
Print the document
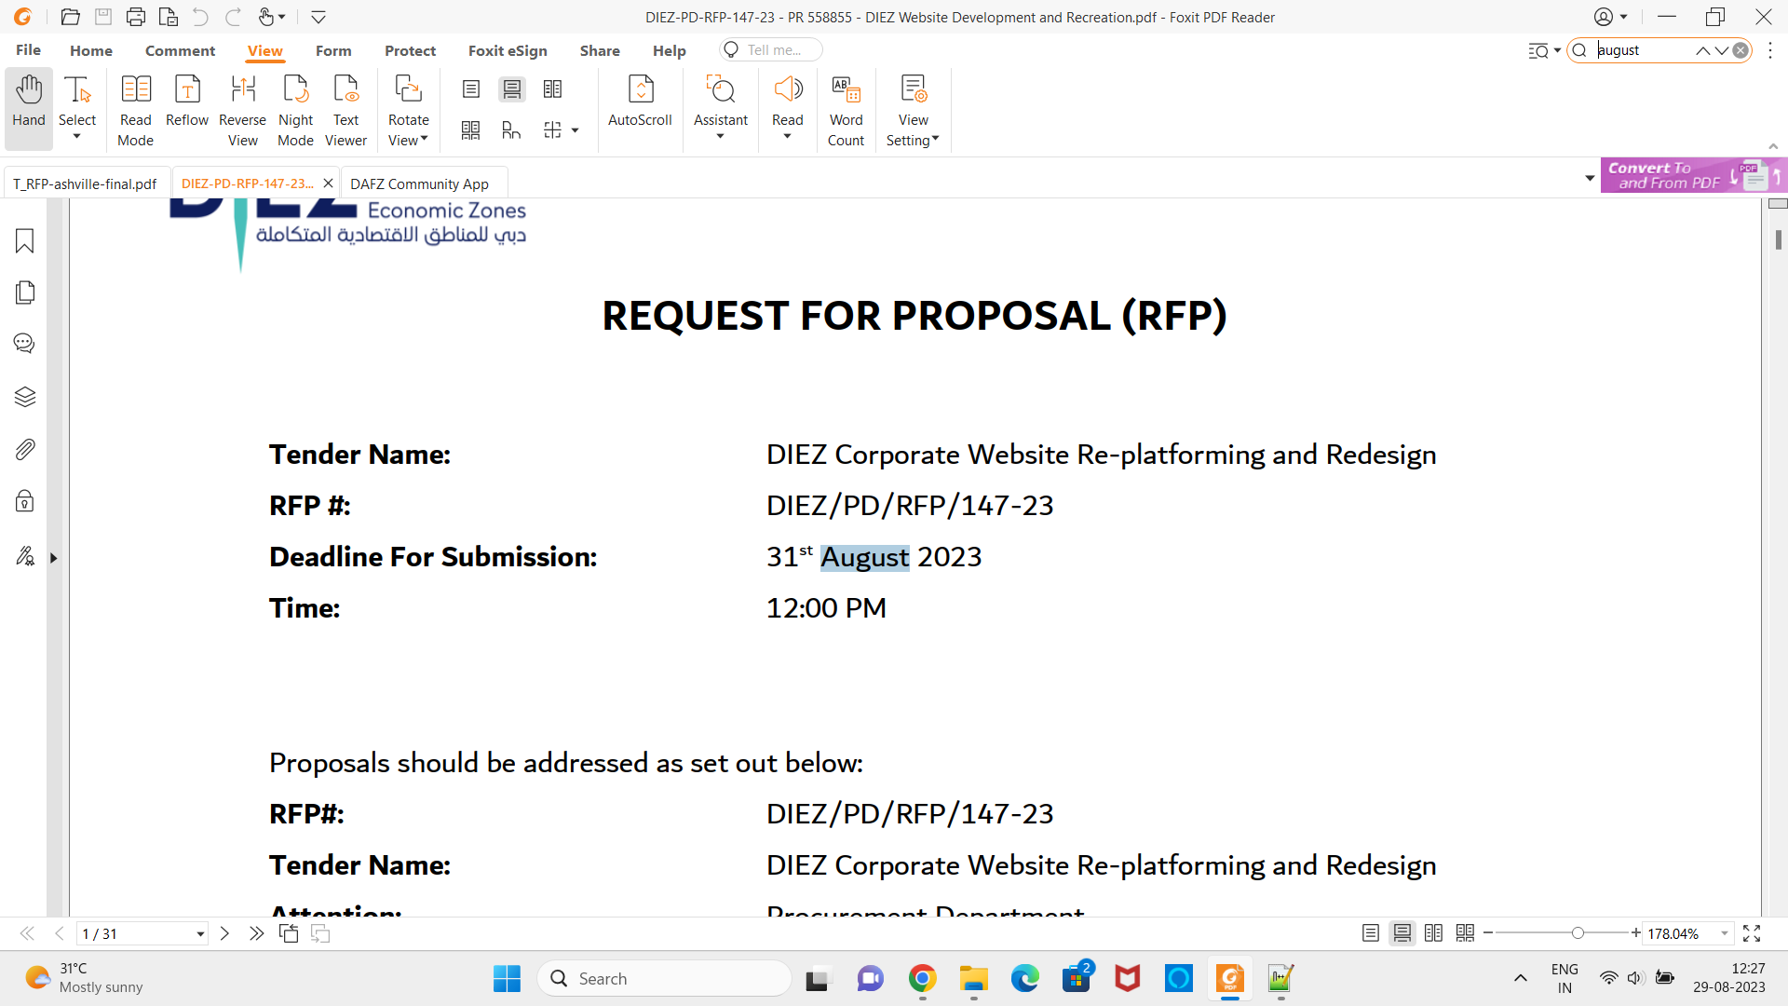(x=136, y=17)
